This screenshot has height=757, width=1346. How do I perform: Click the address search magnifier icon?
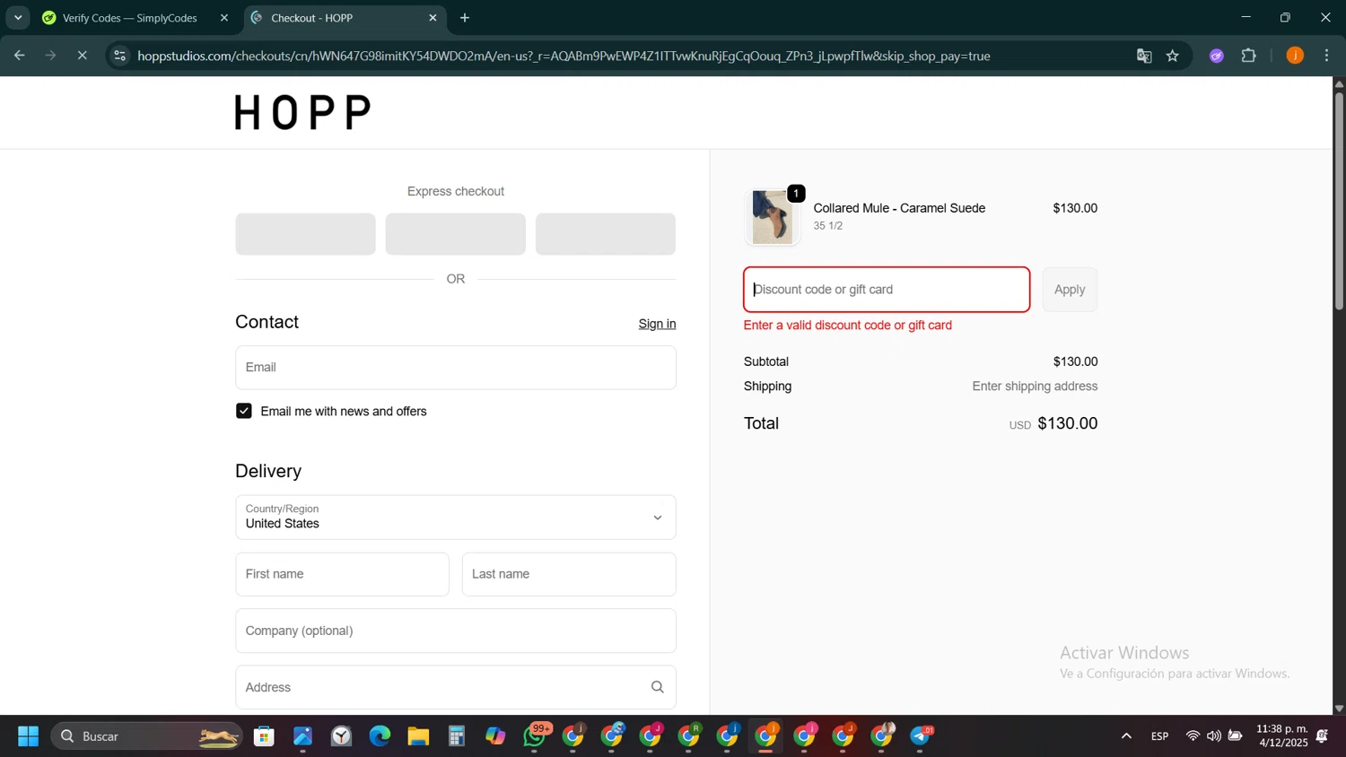point(657,687)
